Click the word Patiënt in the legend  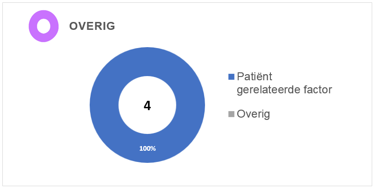[255, 77]
